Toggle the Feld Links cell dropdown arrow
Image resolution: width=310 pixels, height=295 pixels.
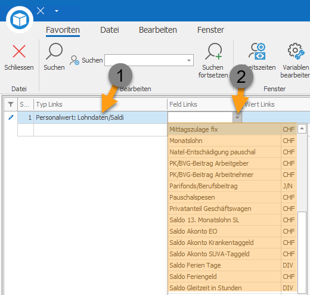click(x=237, y=117)
